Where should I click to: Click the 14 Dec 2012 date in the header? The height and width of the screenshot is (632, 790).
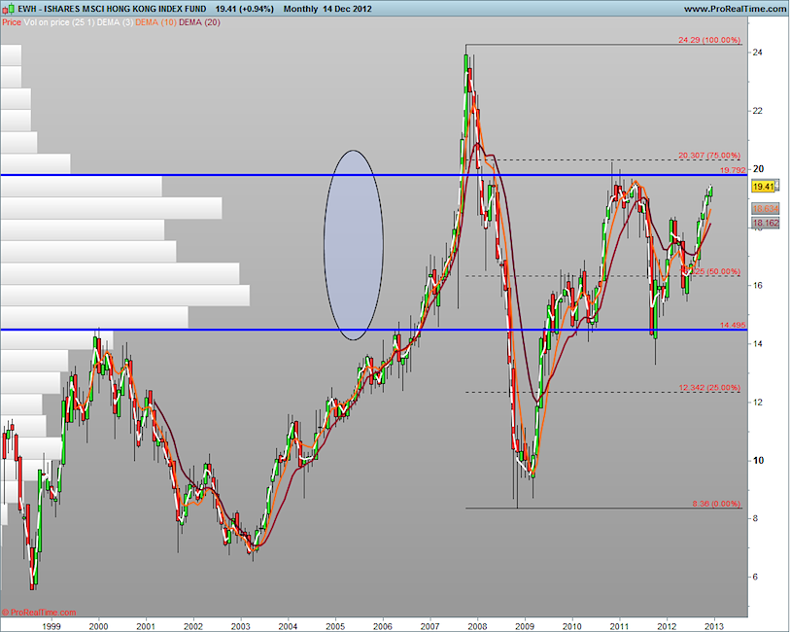click(347, 9)
